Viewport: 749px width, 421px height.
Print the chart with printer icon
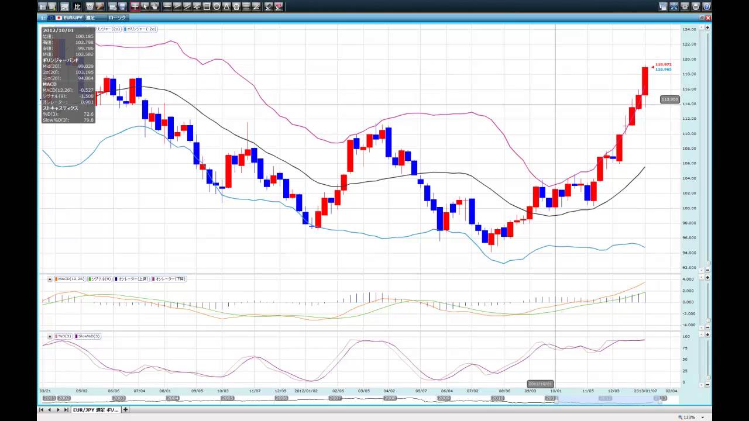click(x=696, y=7)
